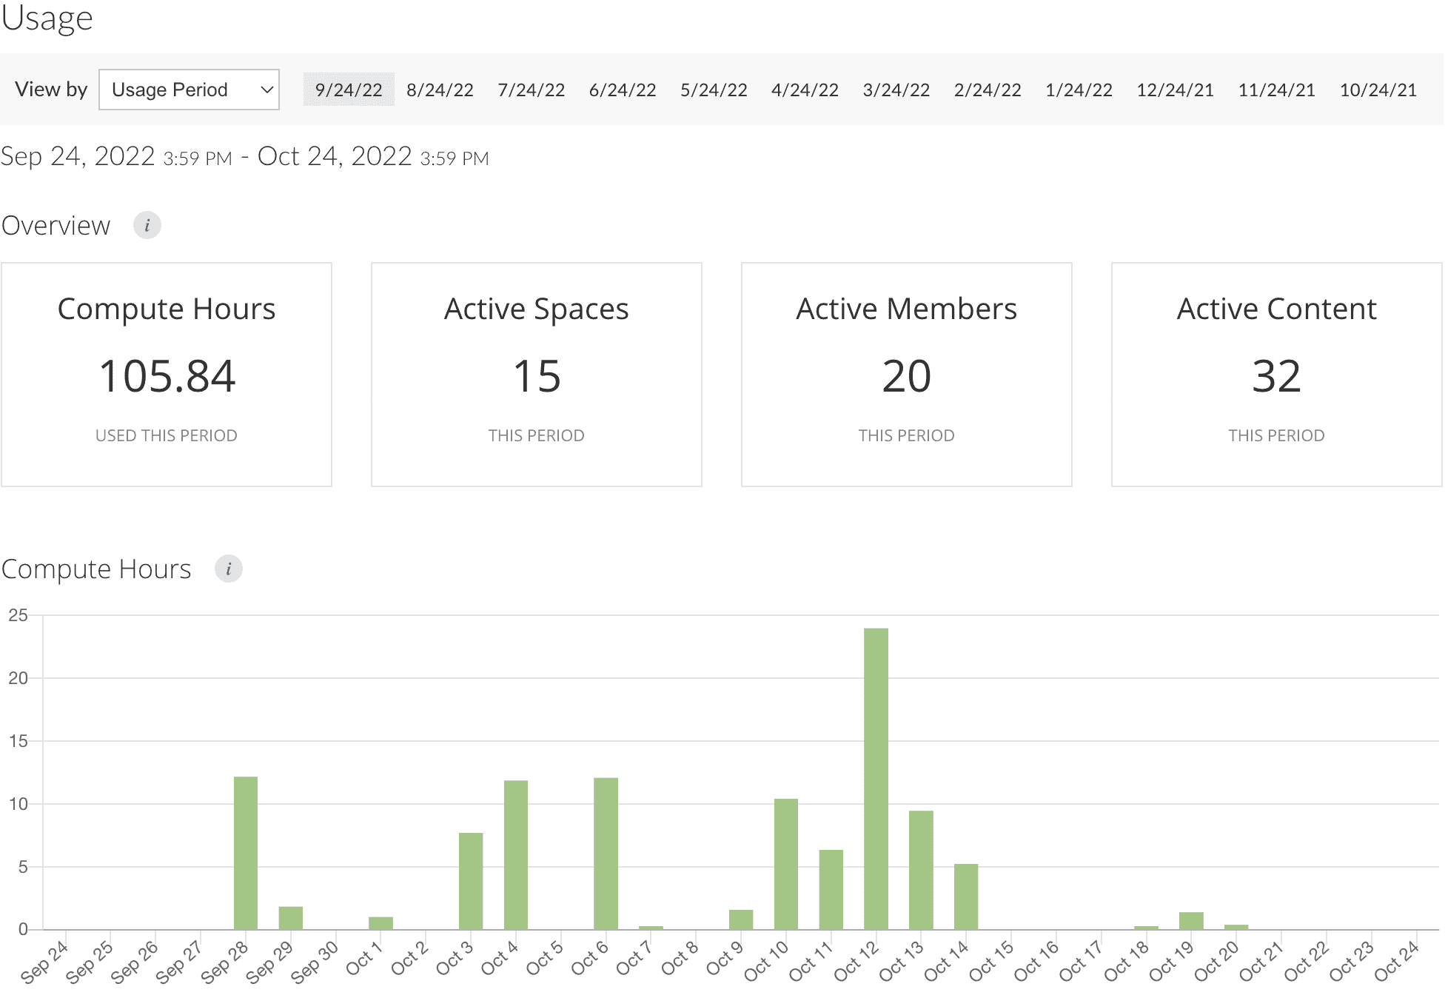
Task: Open the View by Usage Period dropdown
Action: (x=189, y=90)
